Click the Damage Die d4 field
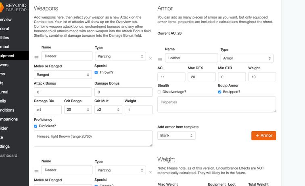Viewport: 305px width, 186px height. (x=48, y=110)
